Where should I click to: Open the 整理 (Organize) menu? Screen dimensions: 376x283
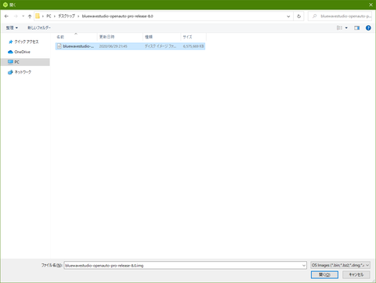coord(12,27)
